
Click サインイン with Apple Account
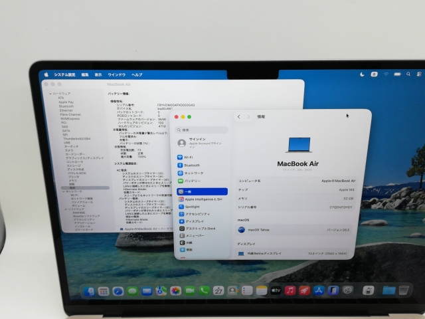(202, 143)
